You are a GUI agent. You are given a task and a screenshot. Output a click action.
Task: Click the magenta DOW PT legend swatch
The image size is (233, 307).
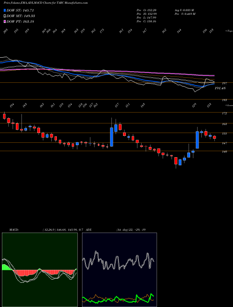pos(5,21)
